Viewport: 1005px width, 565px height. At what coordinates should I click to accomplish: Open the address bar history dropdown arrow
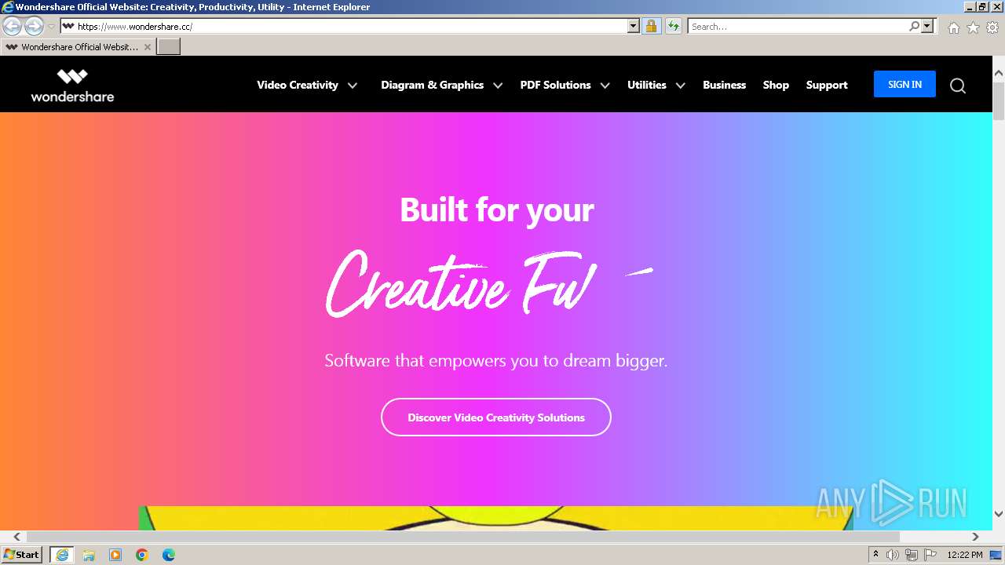point(634,26)
